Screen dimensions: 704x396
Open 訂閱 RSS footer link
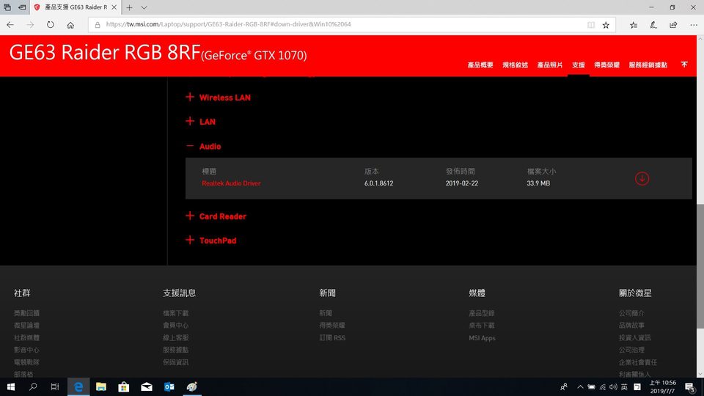(x=332, y=337)
